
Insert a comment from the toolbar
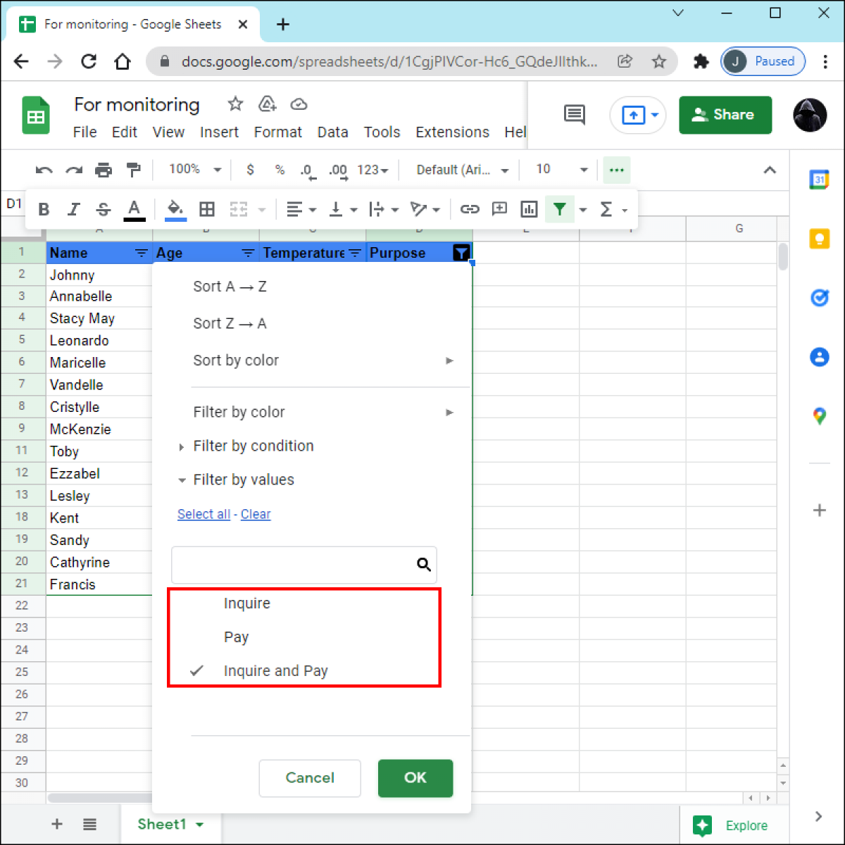(x=499, y=209)
